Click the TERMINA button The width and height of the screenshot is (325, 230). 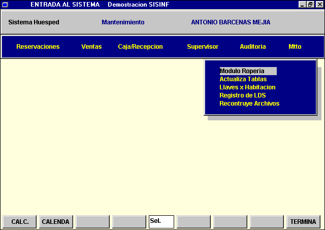(x=303, y=222)
